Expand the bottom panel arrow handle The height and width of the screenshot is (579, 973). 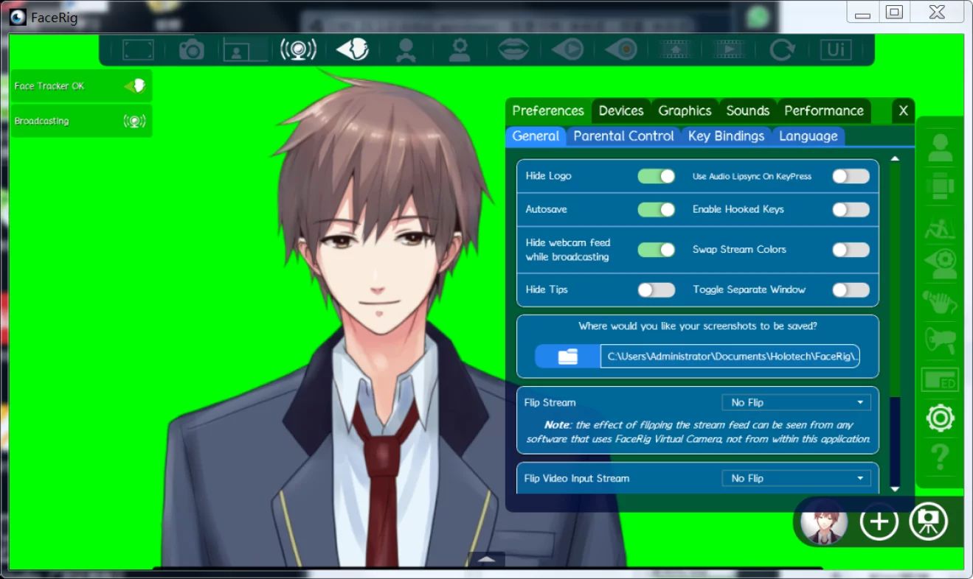click(x=486, y=559)
